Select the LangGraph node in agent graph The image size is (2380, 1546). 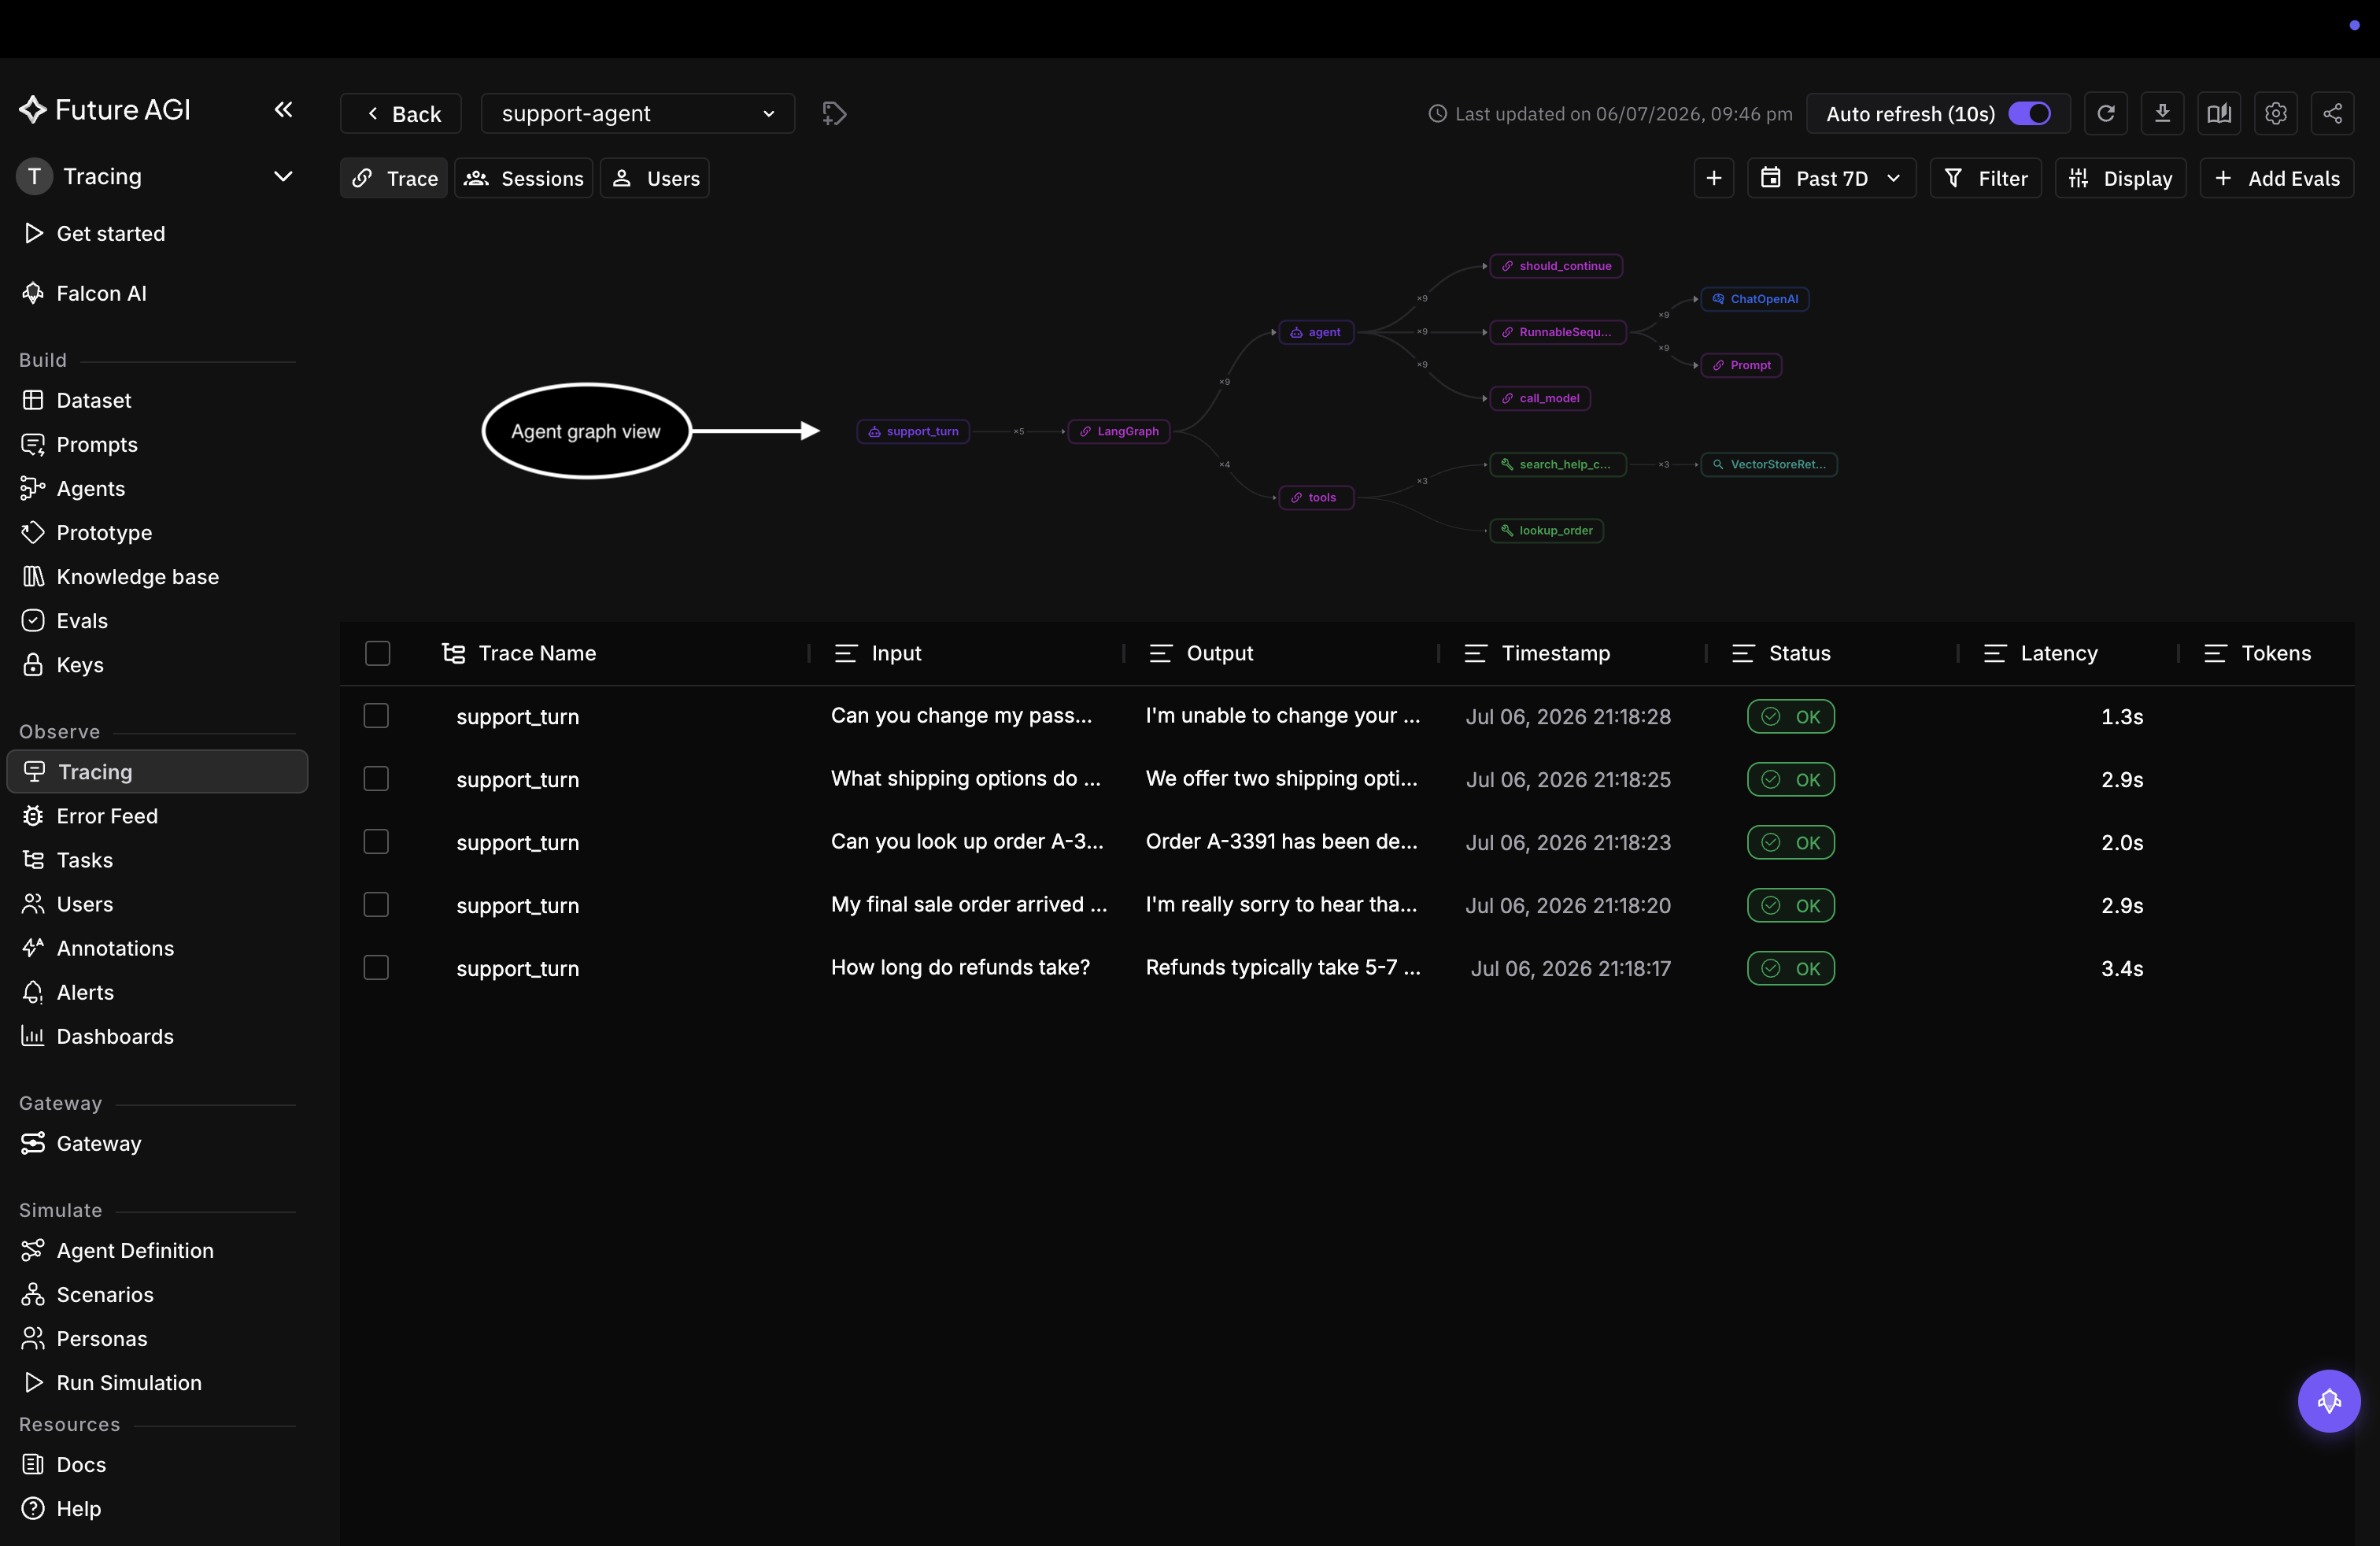coord(1119,431)
